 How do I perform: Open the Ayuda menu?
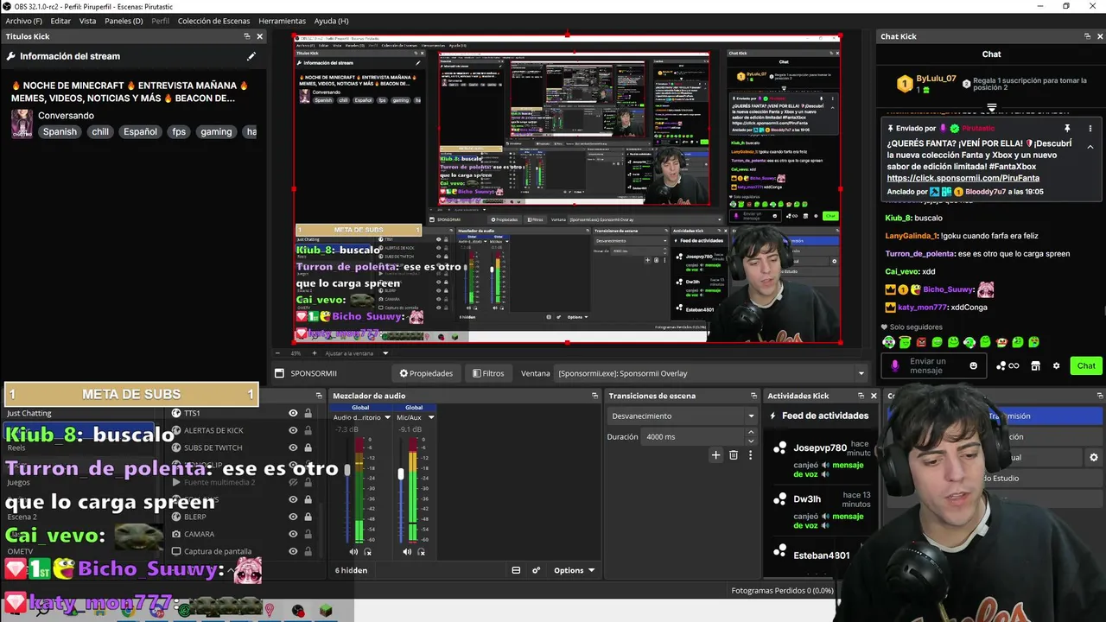[331, 21]
